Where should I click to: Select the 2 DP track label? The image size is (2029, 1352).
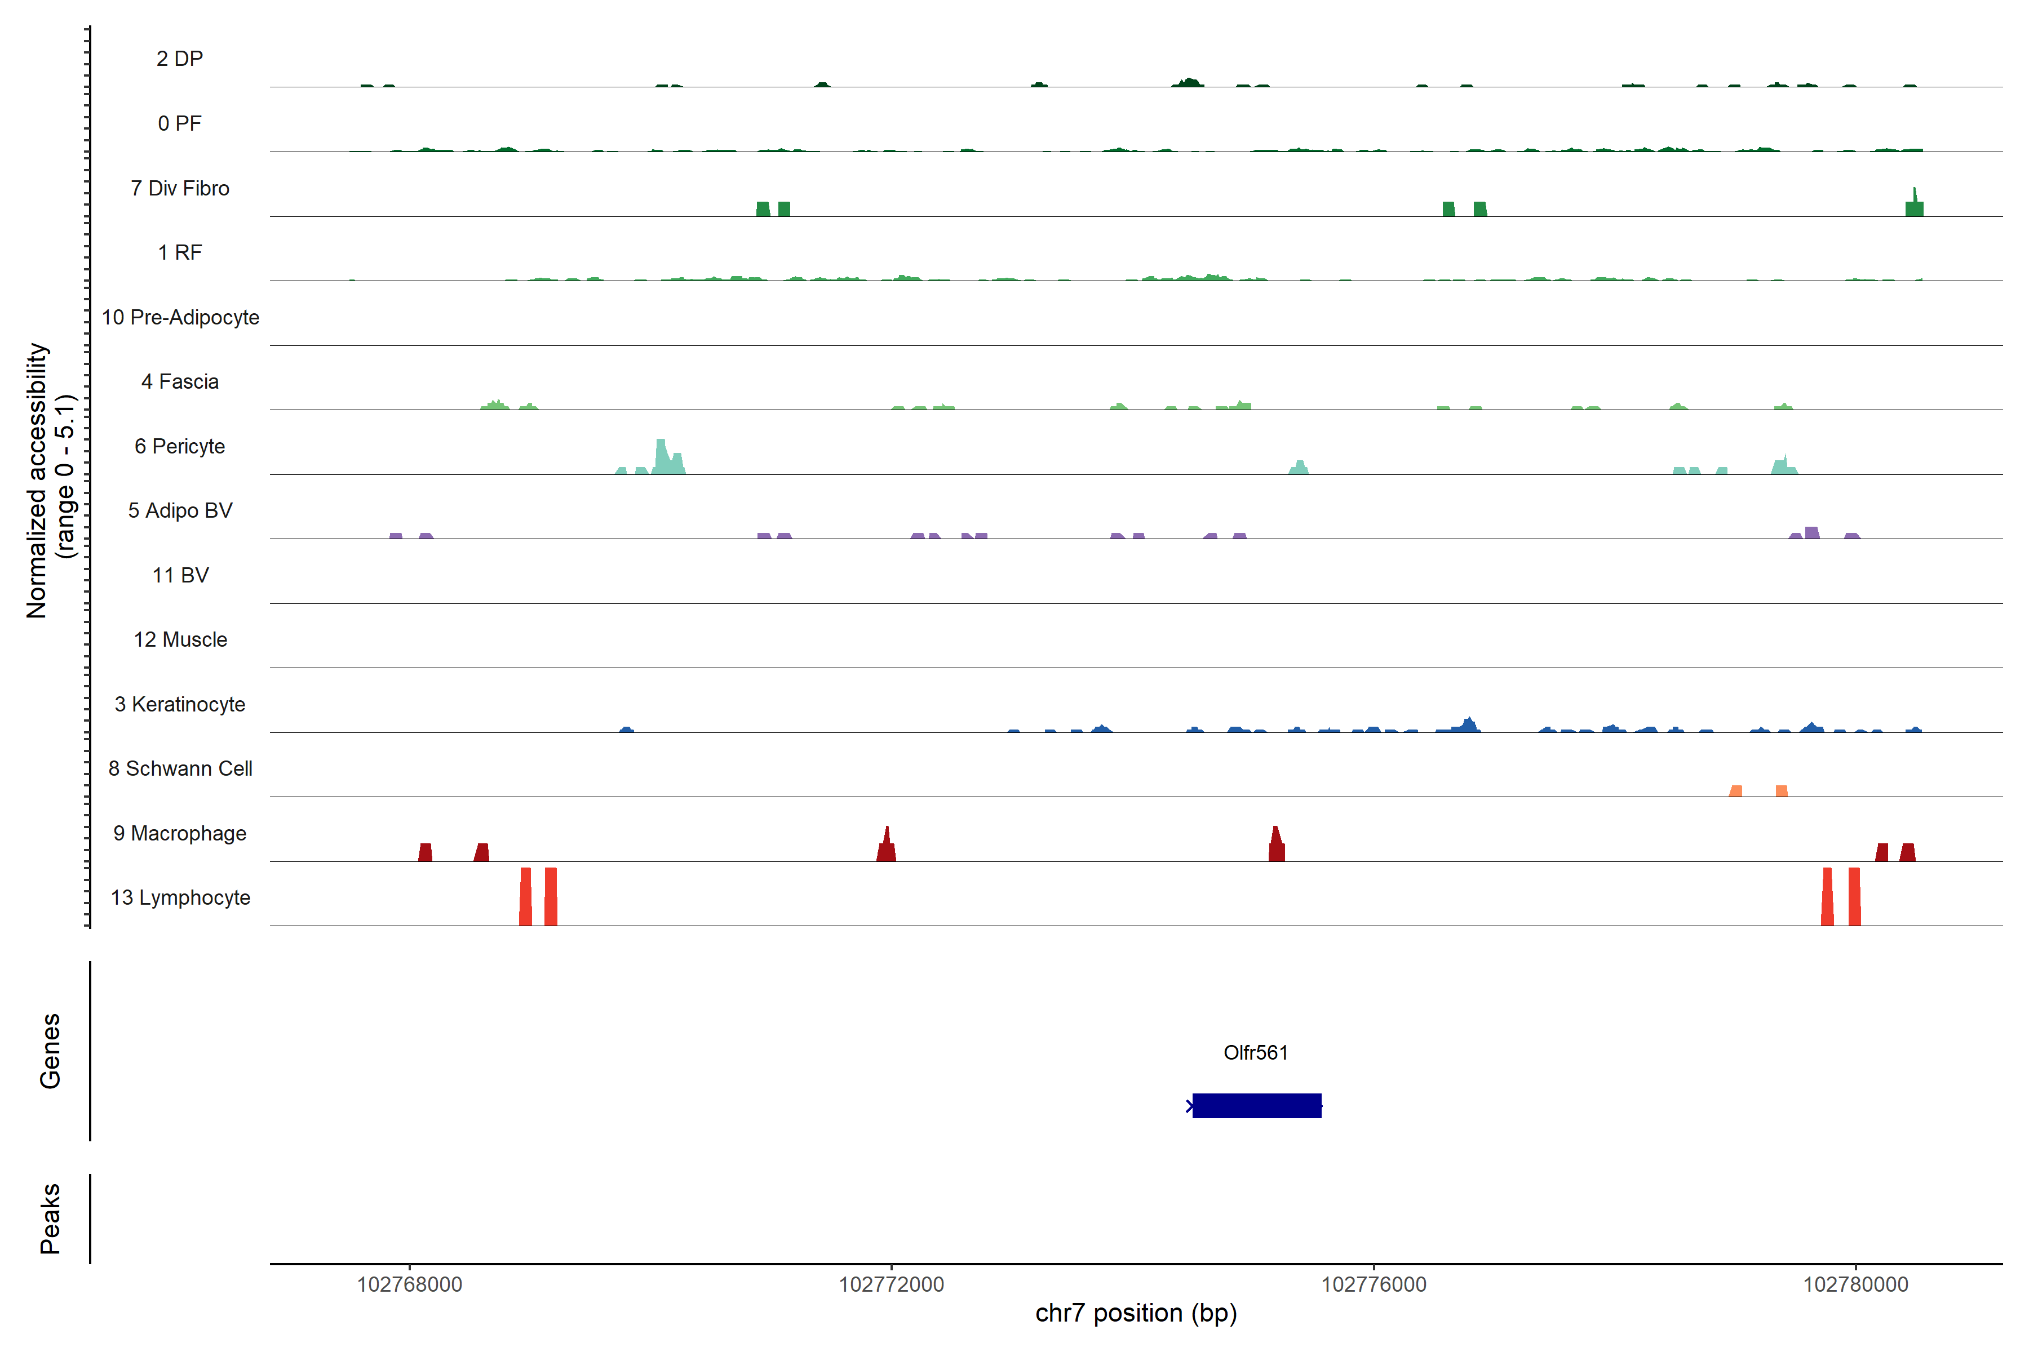point(179,59)
